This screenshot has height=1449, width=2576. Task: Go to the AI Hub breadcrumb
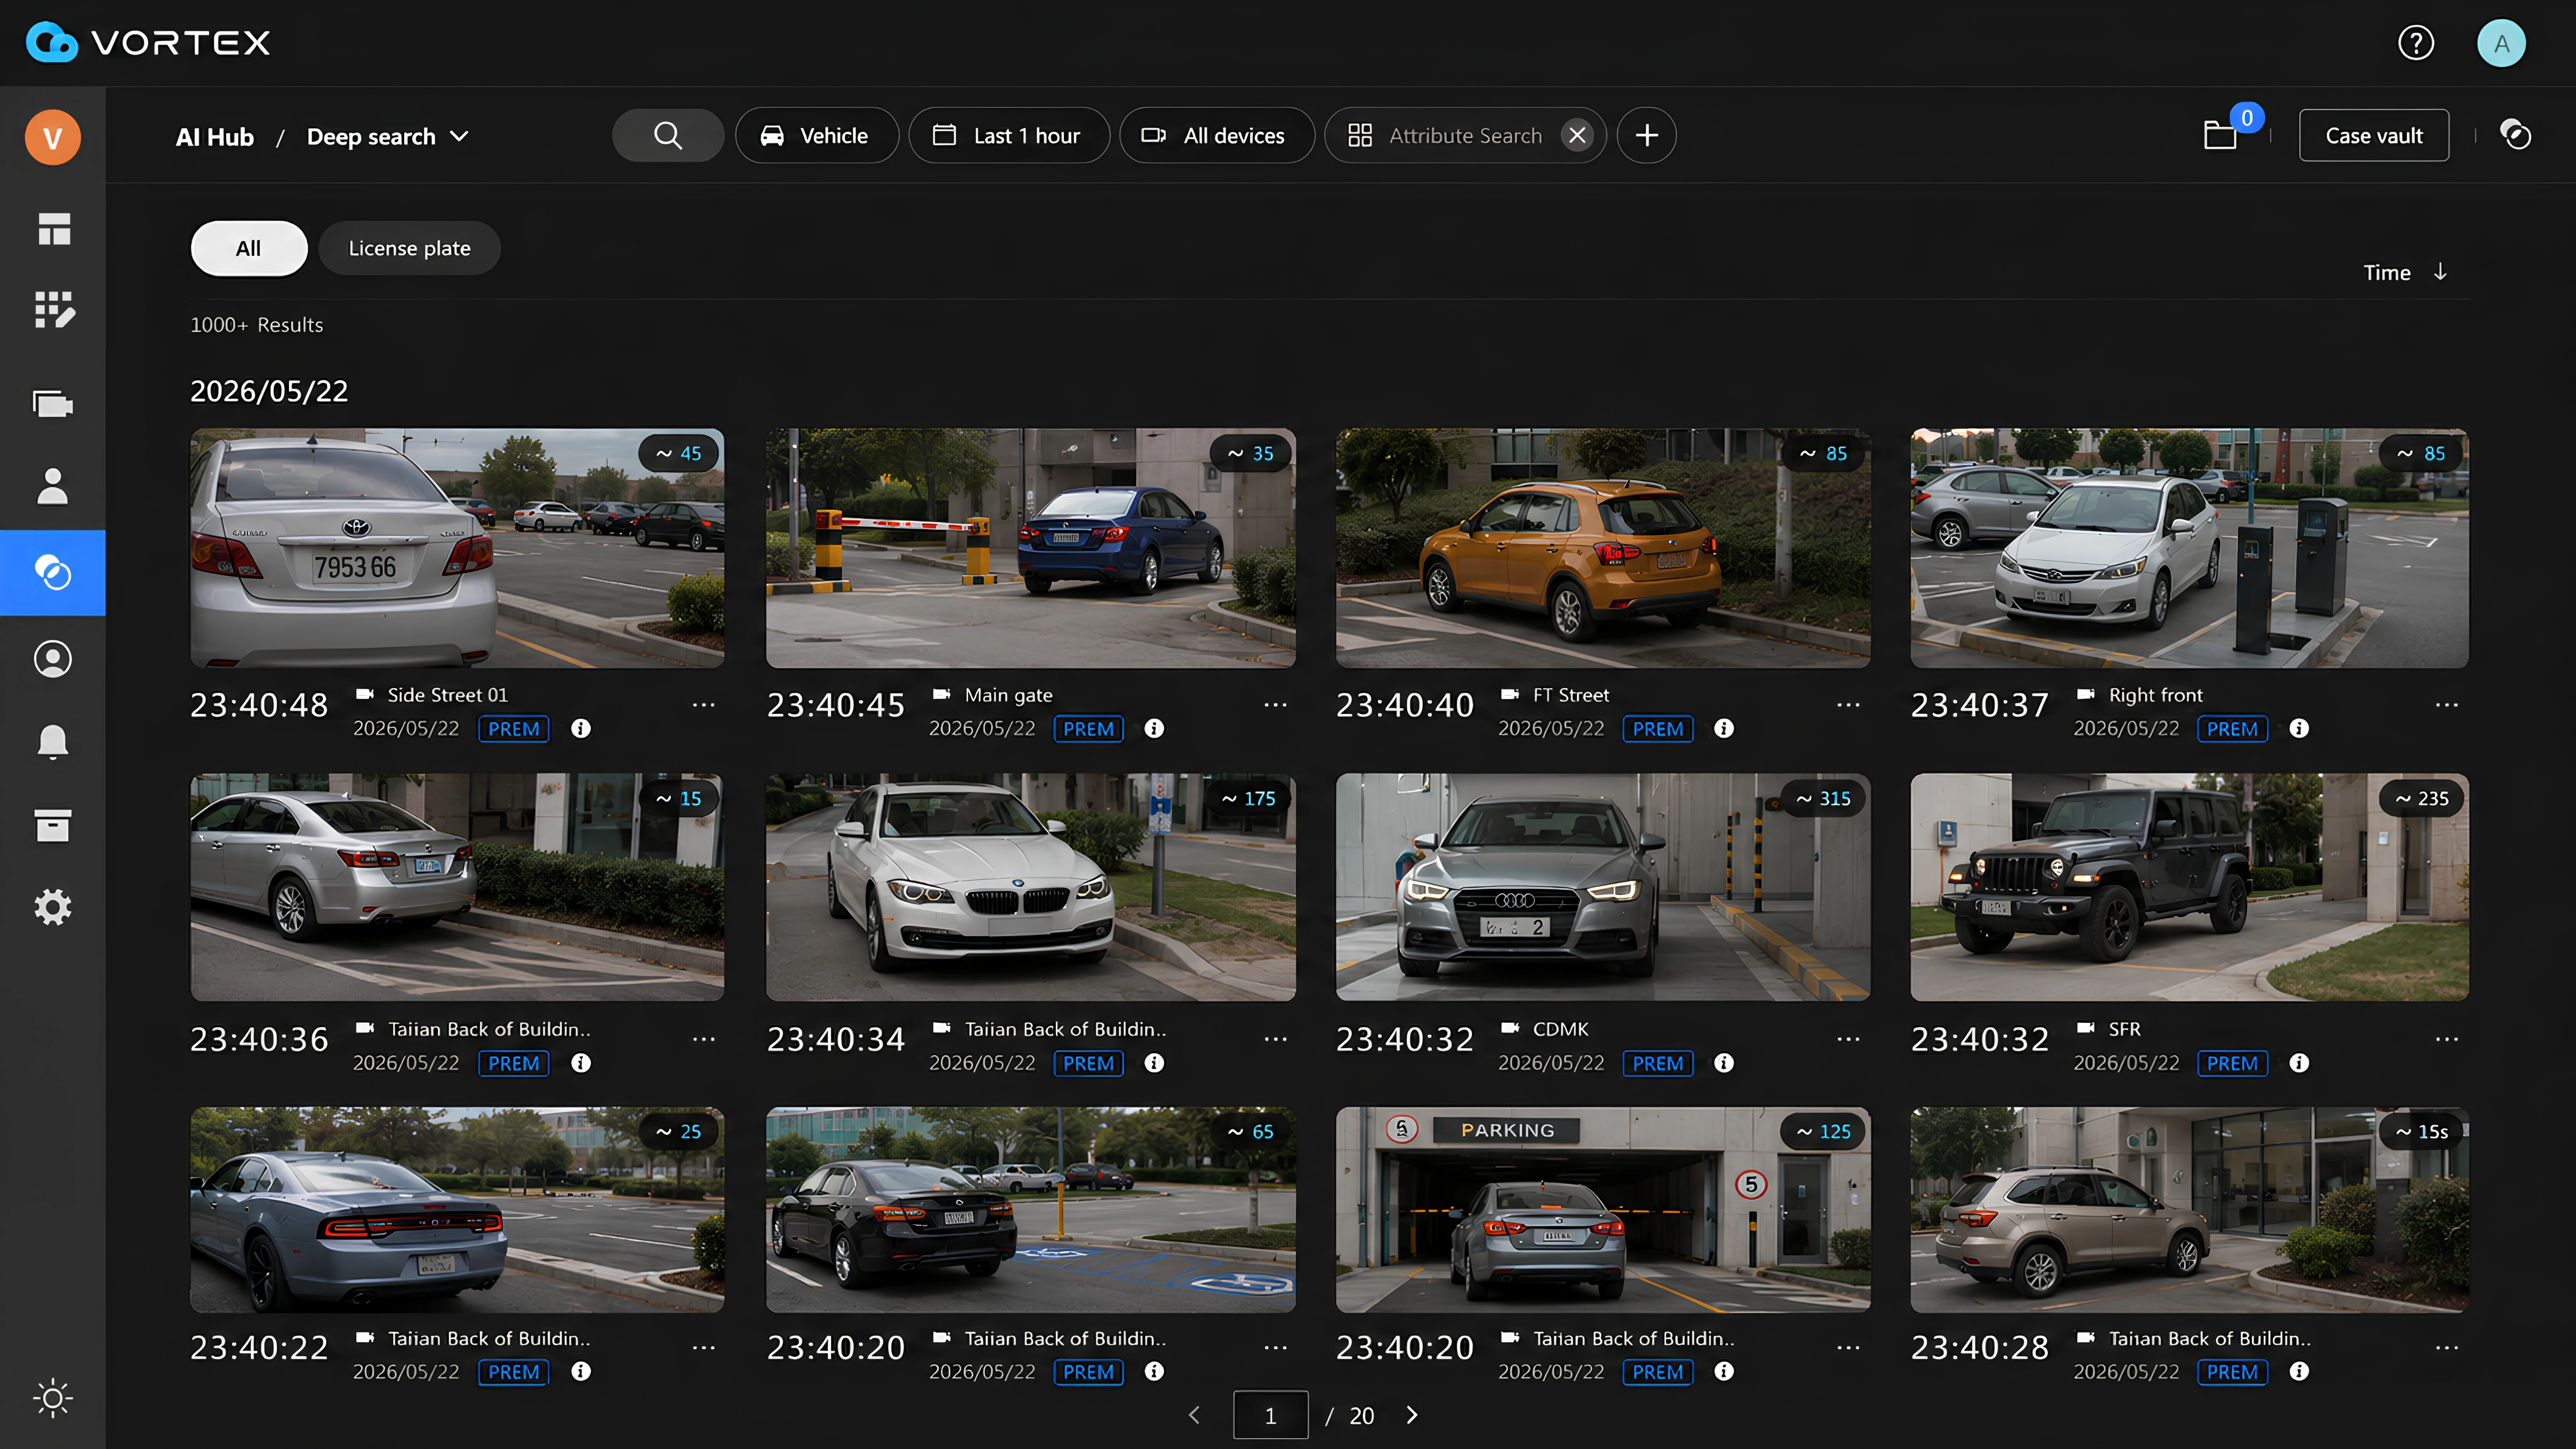[x=215, y=137]
